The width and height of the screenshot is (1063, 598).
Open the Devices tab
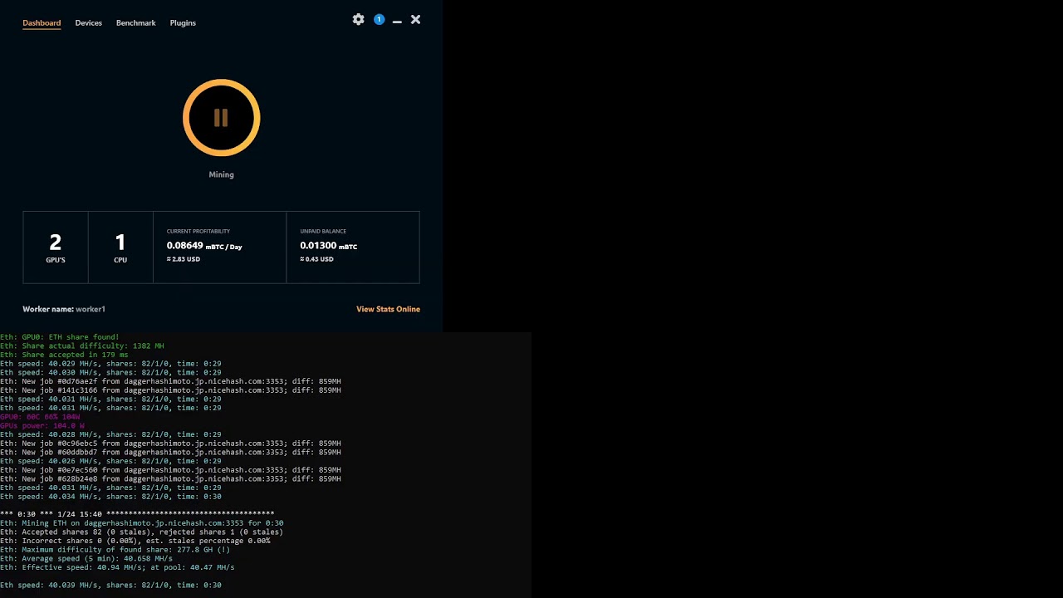[x=88, y=23]
